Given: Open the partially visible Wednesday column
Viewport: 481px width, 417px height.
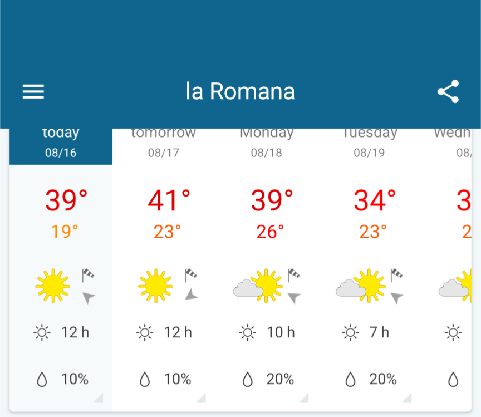Looking at the screenshot, I should tap(446, 270).
